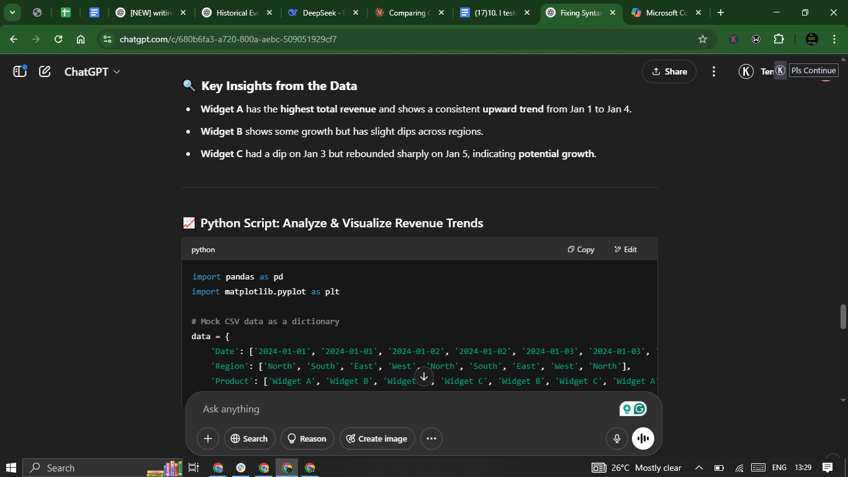Open the three-dot conversation options menu
Screen dimensions: 848x477
click(x=714, y=71)
